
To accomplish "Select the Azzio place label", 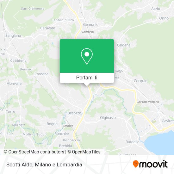I will 156,9.
